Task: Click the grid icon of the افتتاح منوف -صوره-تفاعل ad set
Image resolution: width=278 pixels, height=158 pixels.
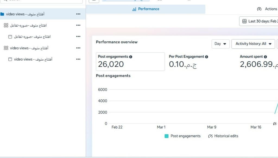Action: click(x=6, y=25)
